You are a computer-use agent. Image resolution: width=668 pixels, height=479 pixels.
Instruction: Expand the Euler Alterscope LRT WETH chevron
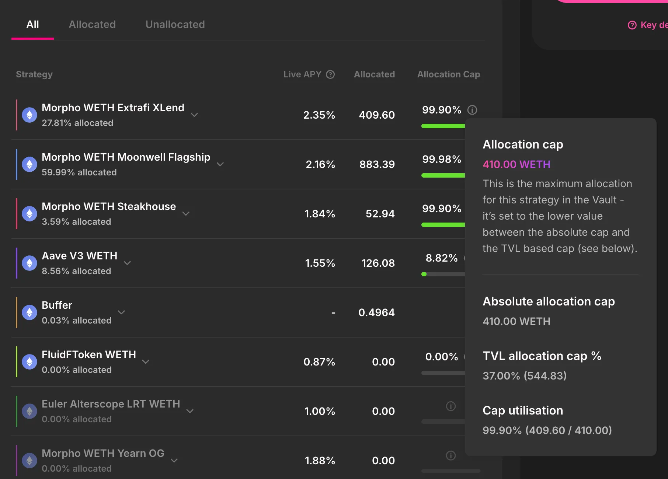[190, 411]
